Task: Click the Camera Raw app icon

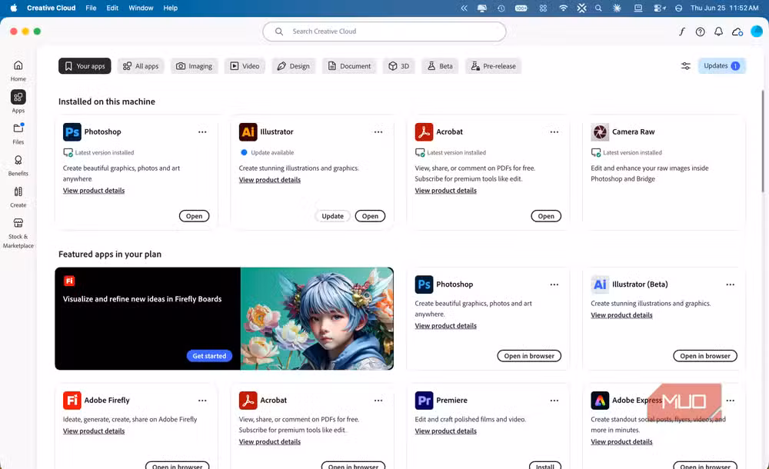Action: pyautogui.click(x=600, y=132)
